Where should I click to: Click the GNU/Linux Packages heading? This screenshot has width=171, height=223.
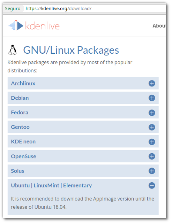(x=71, y=50)
